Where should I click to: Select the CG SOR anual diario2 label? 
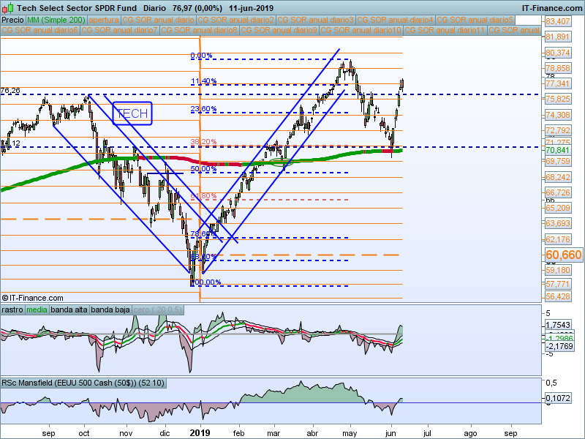click(236, 20)
